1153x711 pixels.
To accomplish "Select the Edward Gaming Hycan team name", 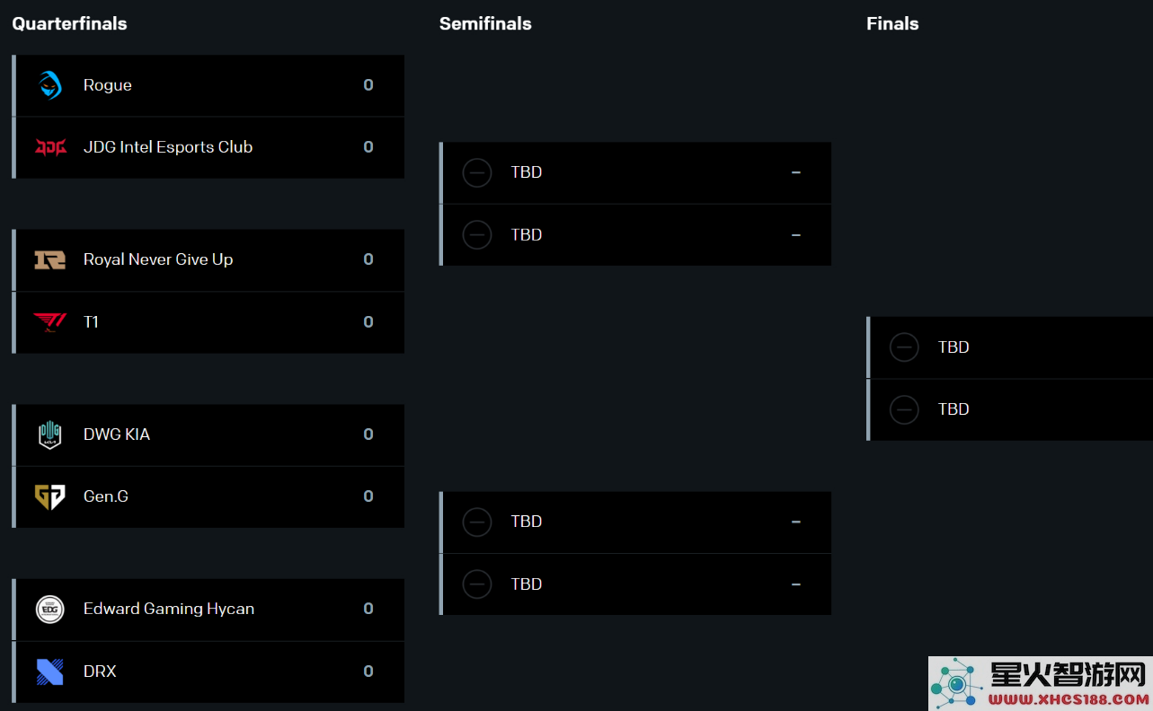I will [x=169, y=609].
